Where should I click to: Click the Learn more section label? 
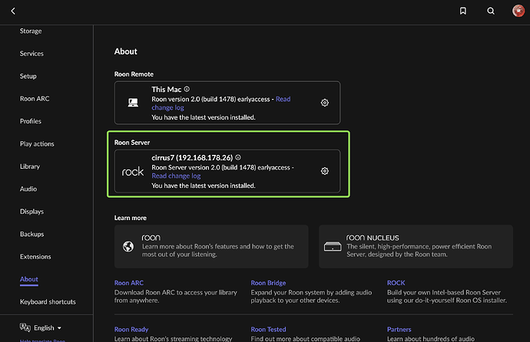coord(131,218)
